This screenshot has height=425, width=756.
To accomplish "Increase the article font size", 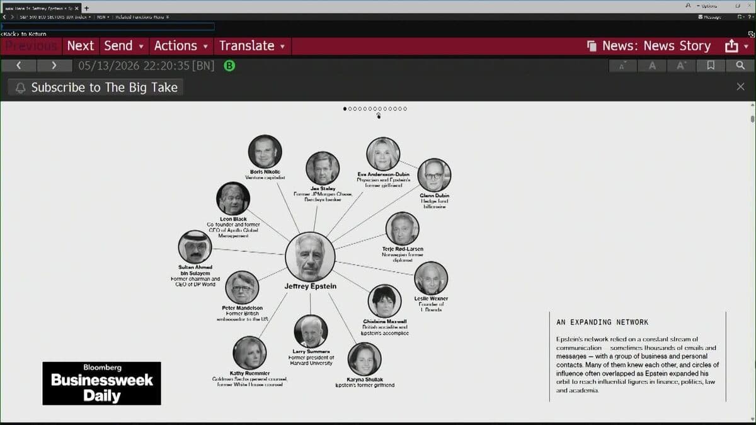I will coord(681,65).
